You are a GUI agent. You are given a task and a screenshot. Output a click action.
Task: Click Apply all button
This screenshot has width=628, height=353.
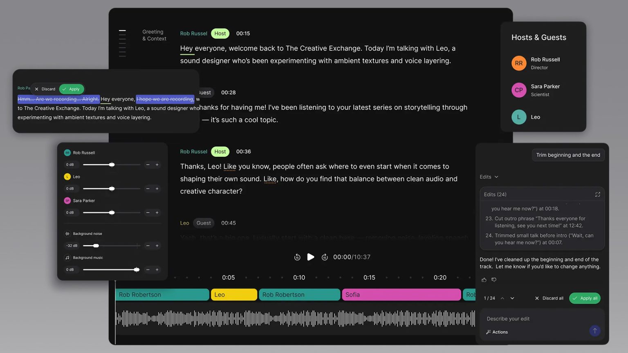pyautogui.click(x=585, y=298)
